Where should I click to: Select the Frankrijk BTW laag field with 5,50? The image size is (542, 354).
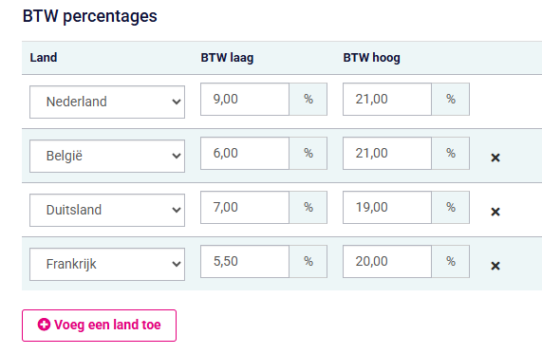pyautogui.click(x=245, y=261)
